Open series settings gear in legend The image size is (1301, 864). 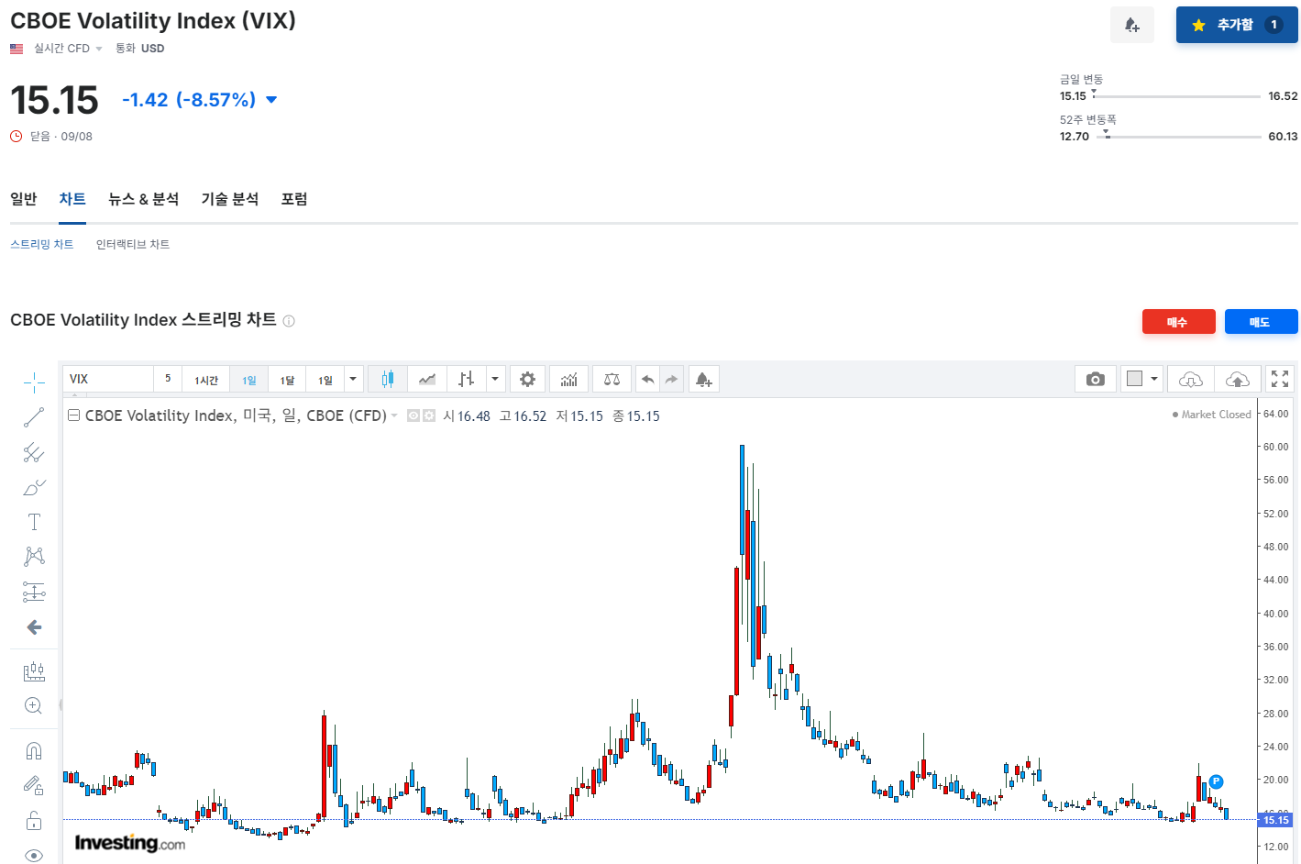[x=429, y=415]
